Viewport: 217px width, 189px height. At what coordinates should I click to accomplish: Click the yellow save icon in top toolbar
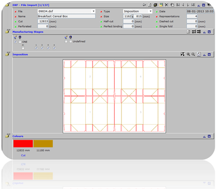pyautogui.click(x=161, y=5)
